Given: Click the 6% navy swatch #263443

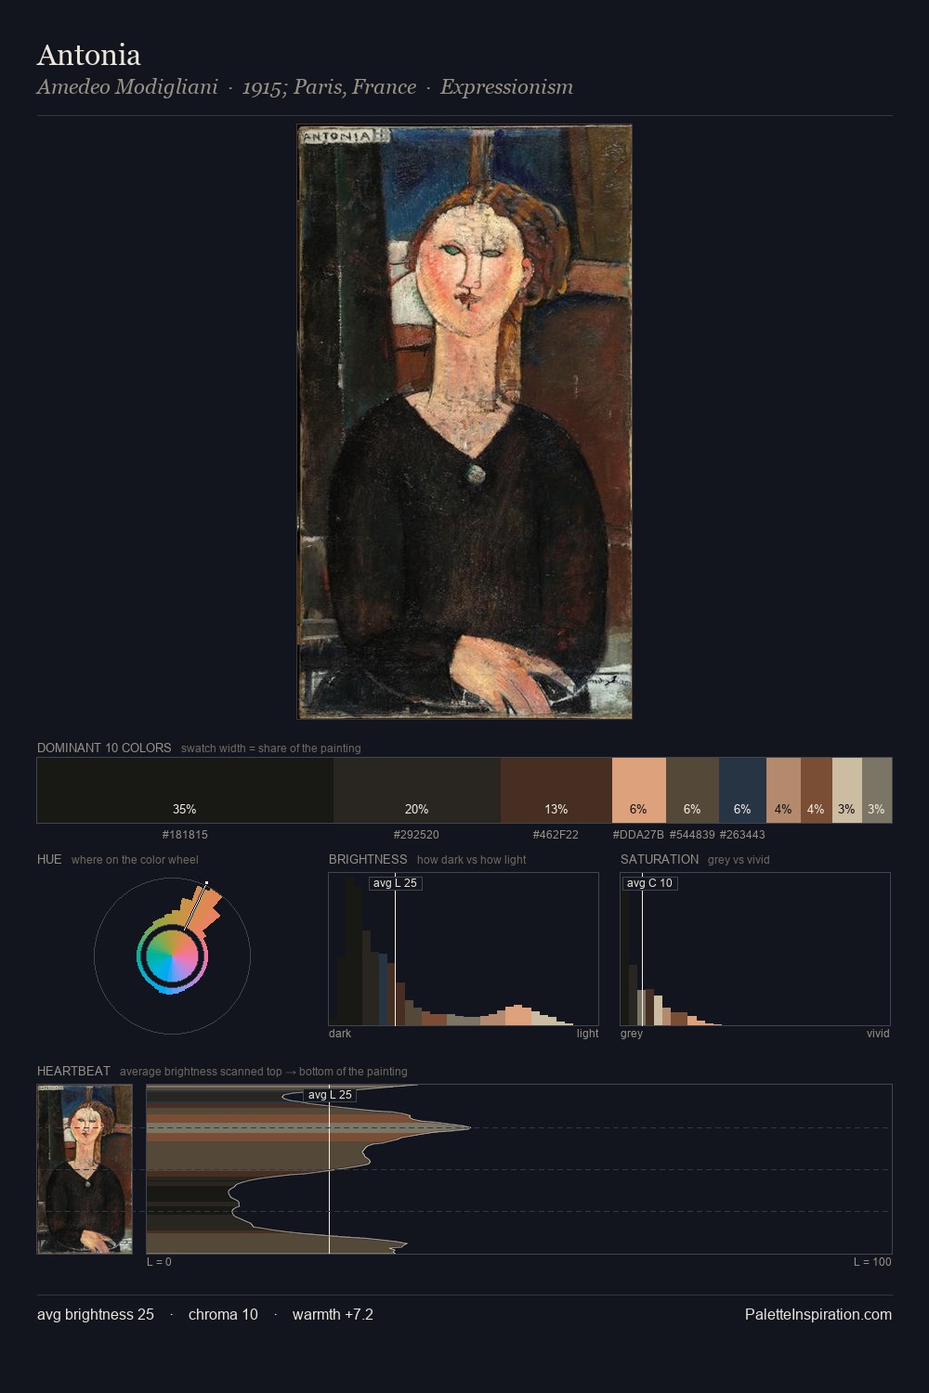Looking at the screenshot, I should coord(742,790).
